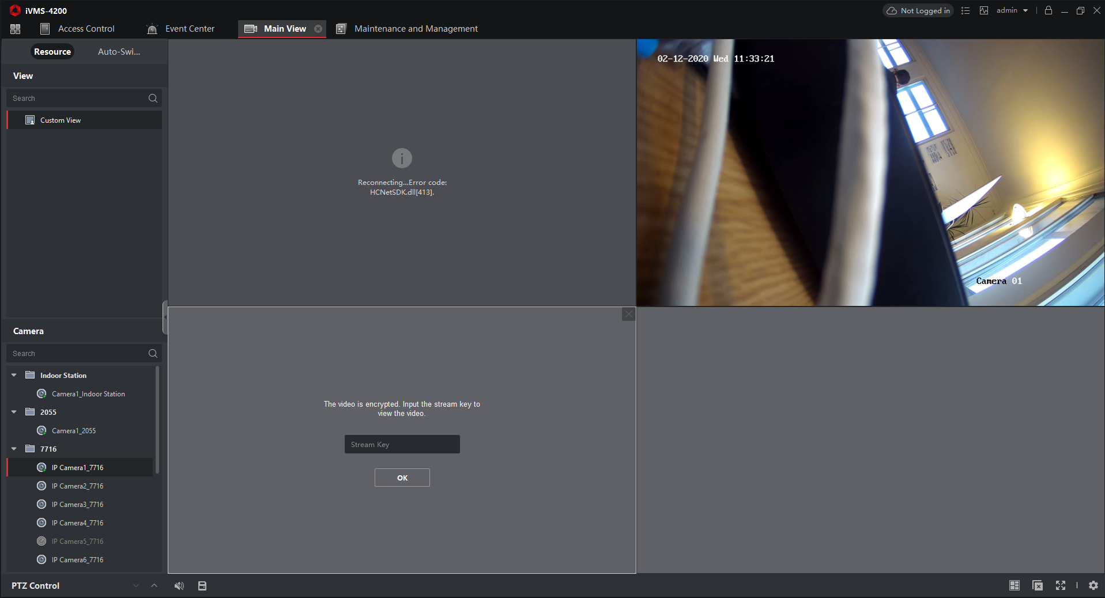Collapse the left resource panel handle

pos(165,317)
